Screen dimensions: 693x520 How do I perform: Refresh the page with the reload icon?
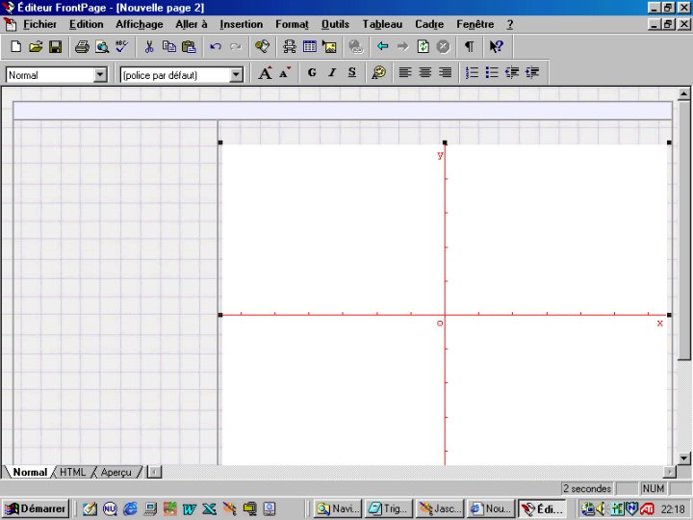pyautogui.click(x=423, y=46)
